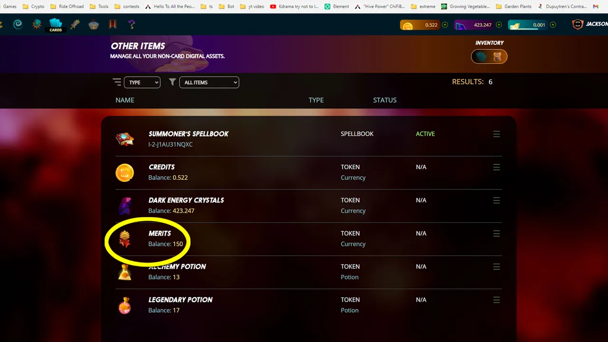Screen dimensions: 608x342
Task: Open the Dupuytren's Contra bookmark
Action: [x=562, y=7]
